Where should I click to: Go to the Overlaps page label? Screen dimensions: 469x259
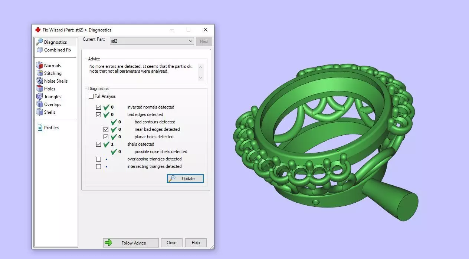coord(53,104)
